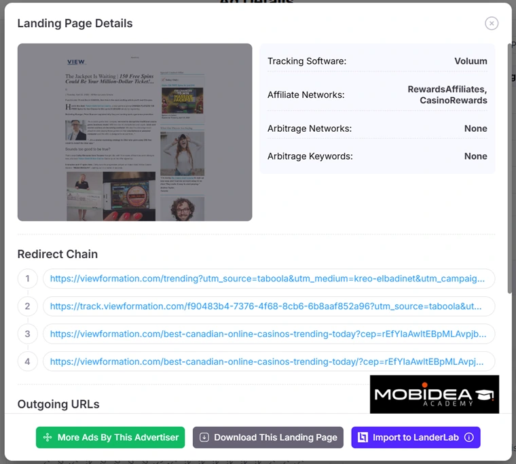Click the step 4 circle in Redirect Chain

pyautogui.click(x=28, y=361)
